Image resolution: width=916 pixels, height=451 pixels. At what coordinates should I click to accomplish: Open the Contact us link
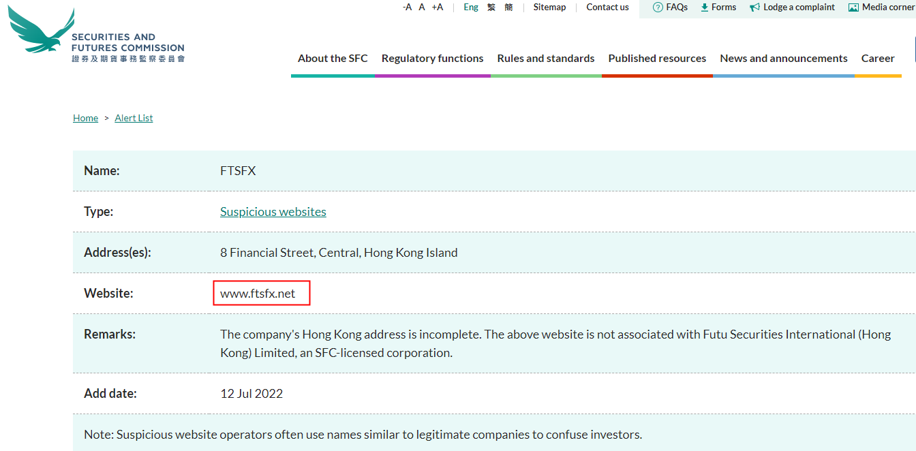click(607, 7)
